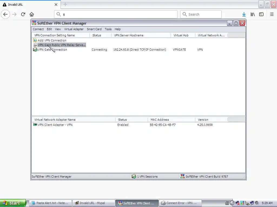Open the Help menu in VPN Client Manager
277x207 pixels.
117,29
